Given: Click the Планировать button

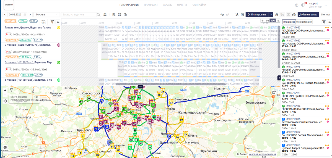Looking at the screenshot, I should [x=258, y=15].
